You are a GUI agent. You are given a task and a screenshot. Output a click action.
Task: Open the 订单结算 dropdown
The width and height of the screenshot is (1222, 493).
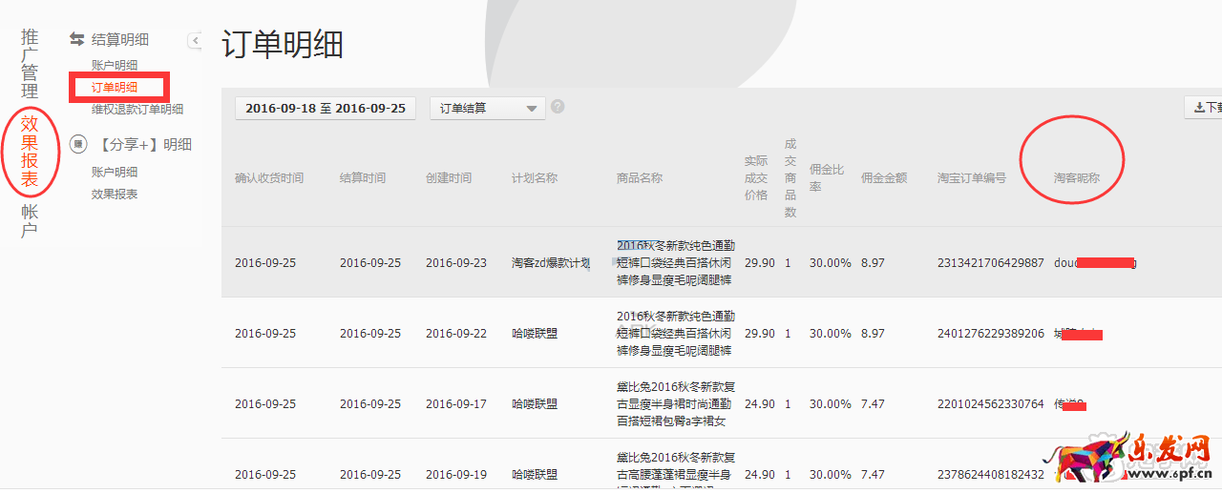tap(488, 109)
